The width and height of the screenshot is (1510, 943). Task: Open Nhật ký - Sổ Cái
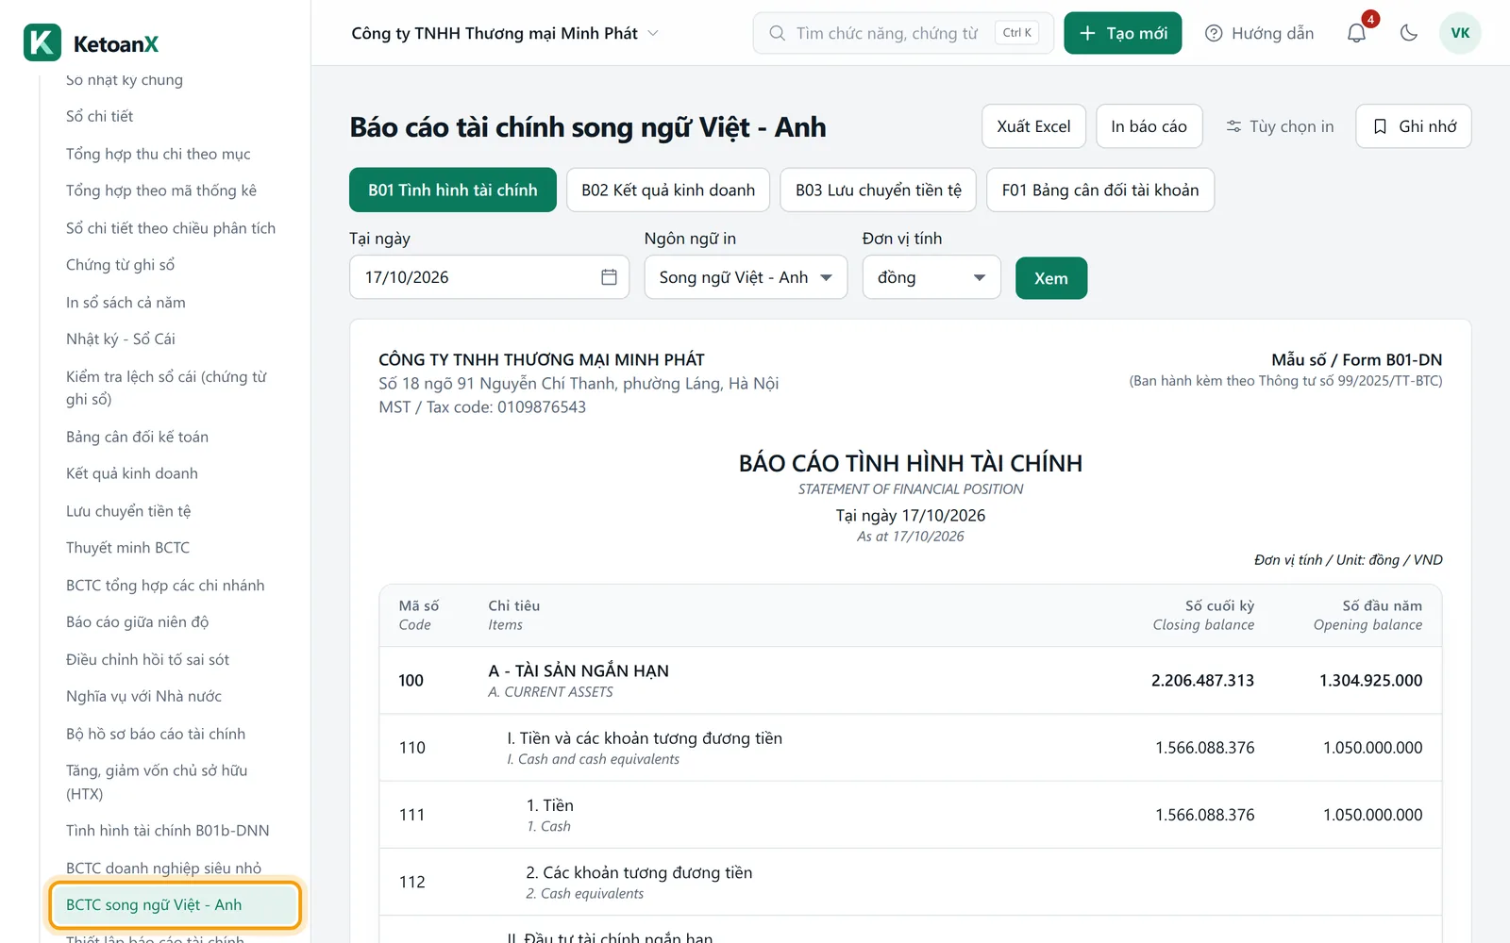tap(120, 339)
